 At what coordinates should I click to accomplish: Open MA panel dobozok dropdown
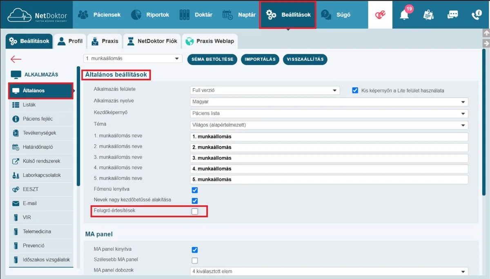329,271
